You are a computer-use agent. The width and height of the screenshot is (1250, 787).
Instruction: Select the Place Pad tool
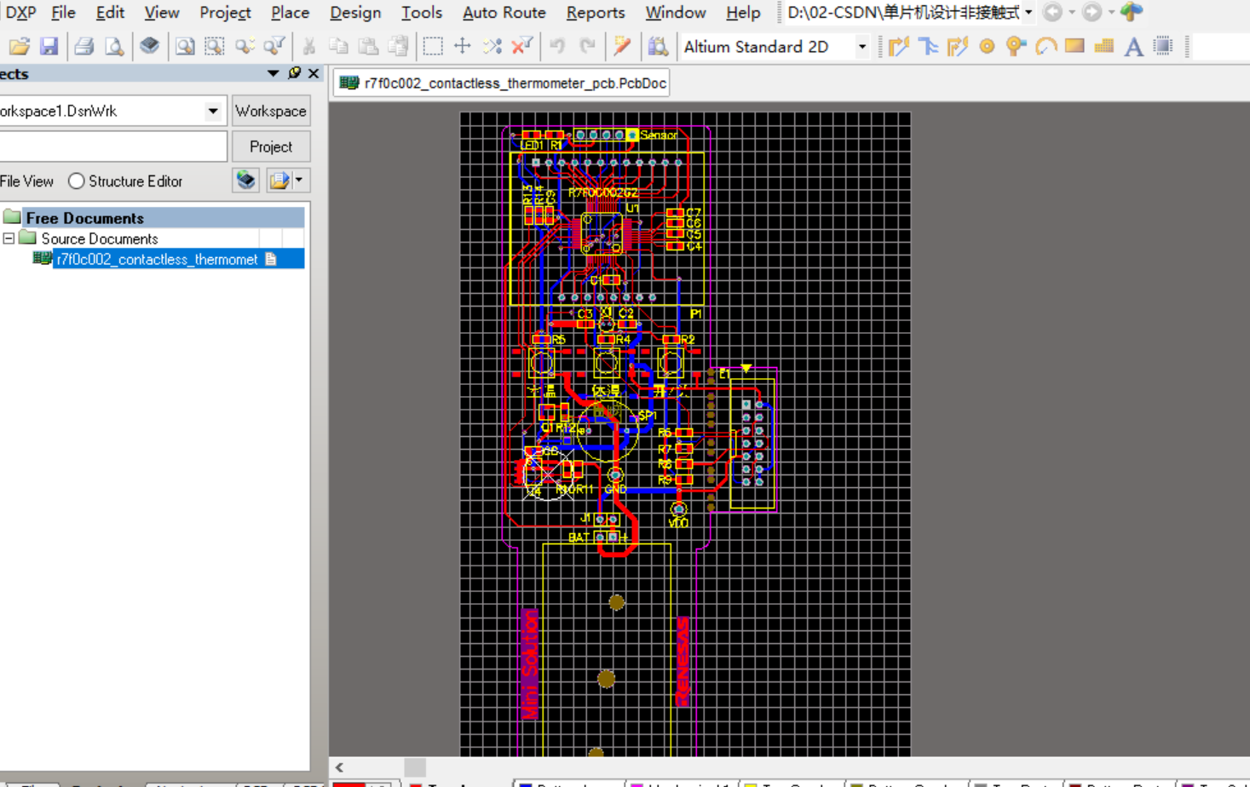[x=987, y=46]
